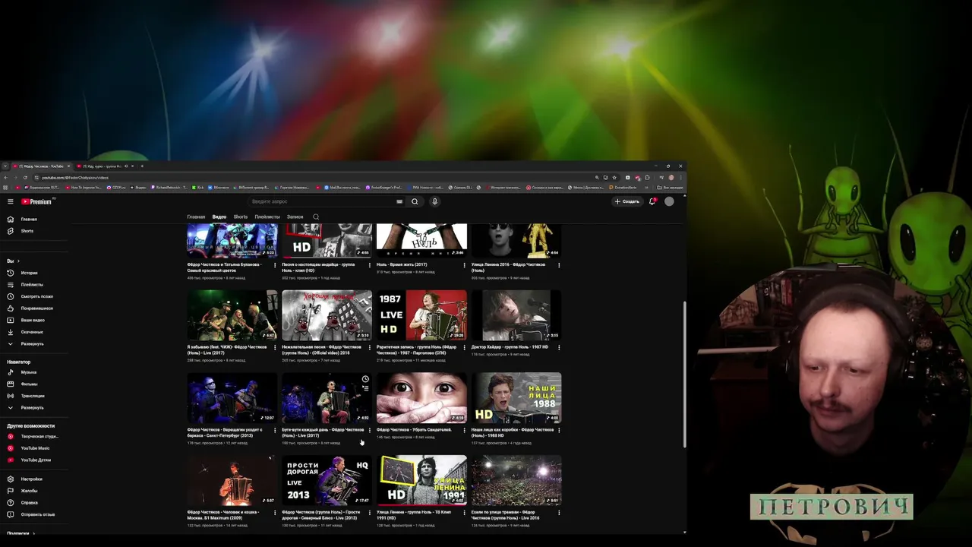
Task: Add to Watch later on Буги-вуги thumbnail
Action: point(365,379)
